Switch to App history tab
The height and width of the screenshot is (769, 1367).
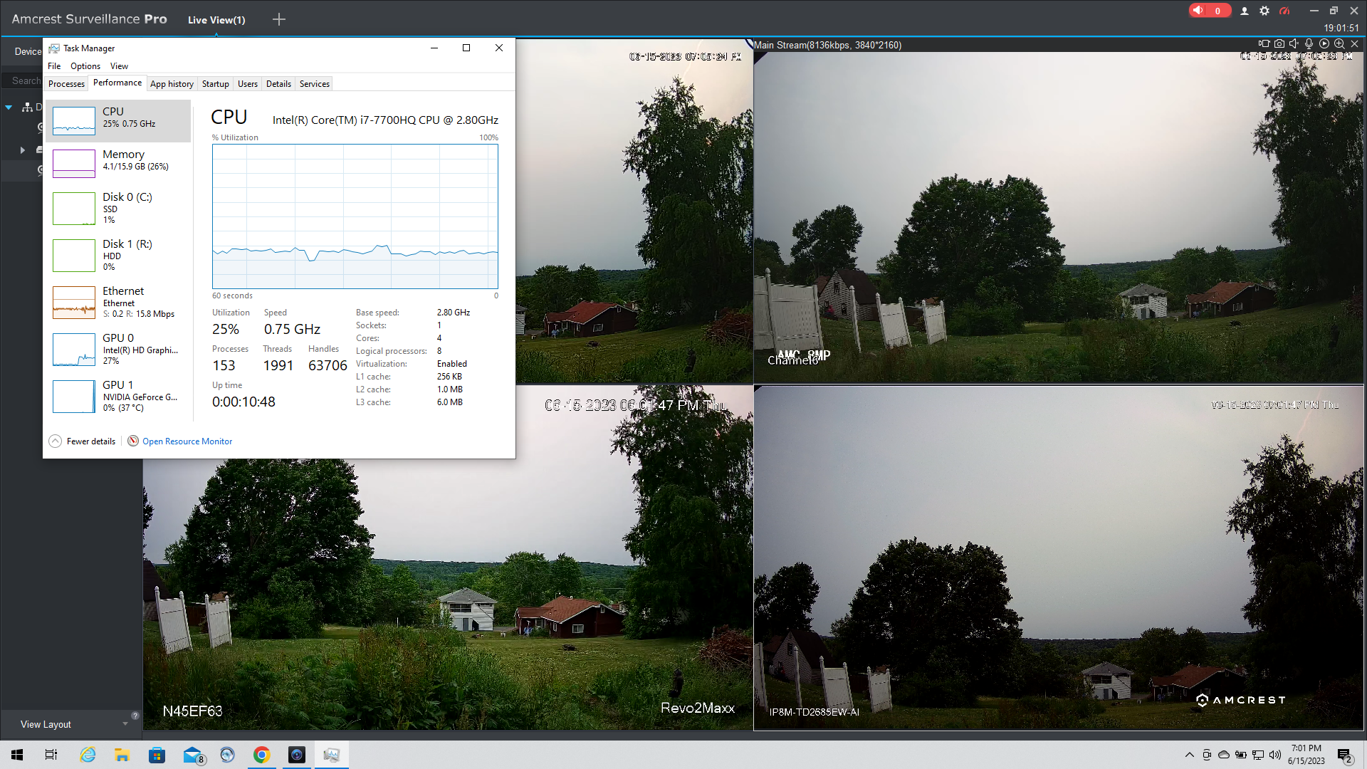point(172,84)
